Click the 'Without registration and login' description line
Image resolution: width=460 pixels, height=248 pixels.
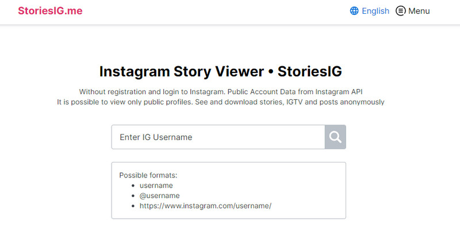point(221,92)
